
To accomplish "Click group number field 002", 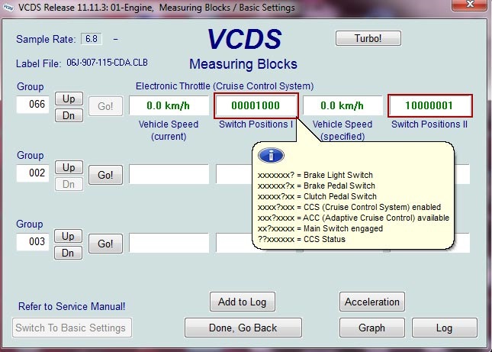I will click(x=33, y=173).
